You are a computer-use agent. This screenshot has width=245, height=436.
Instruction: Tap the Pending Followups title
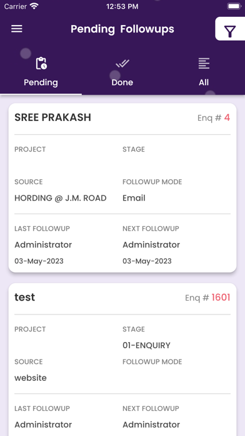122,29
